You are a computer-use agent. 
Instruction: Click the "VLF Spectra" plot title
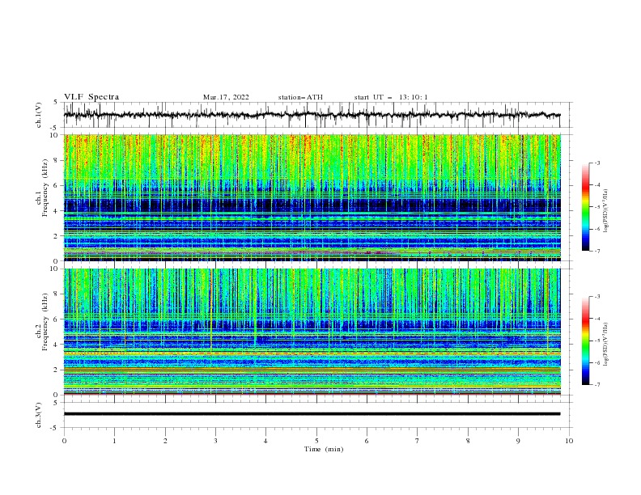coord(91,97)
